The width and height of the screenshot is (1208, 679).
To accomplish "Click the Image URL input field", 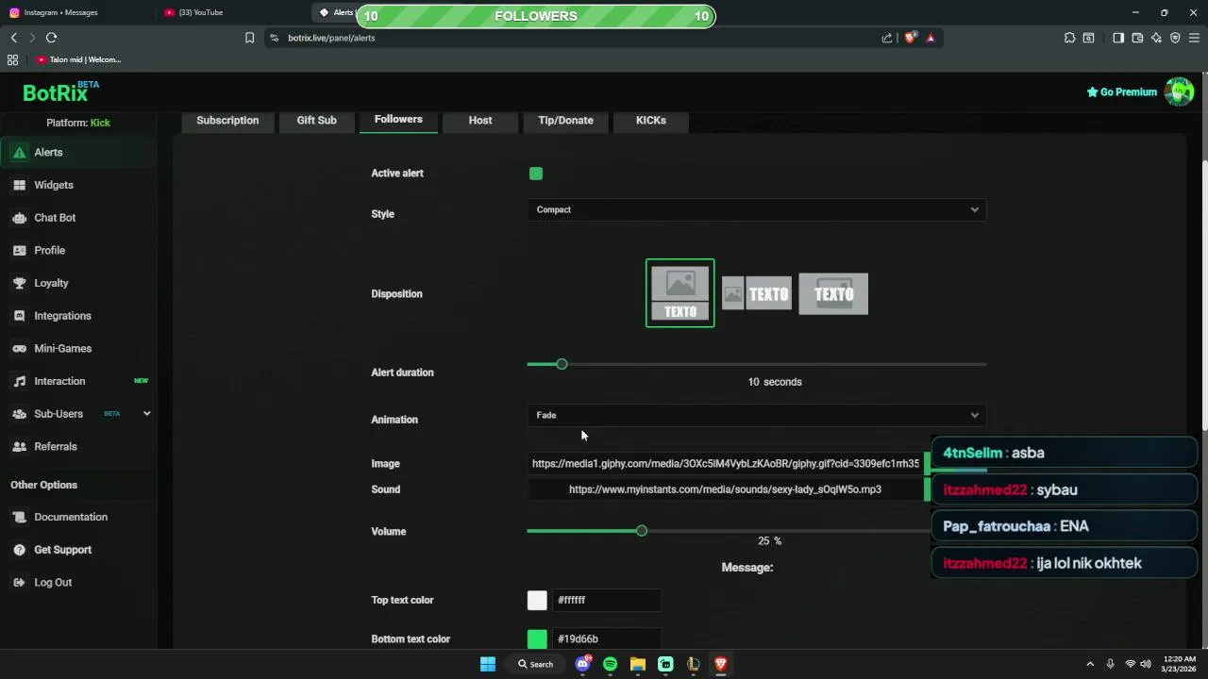I will coord(726,464).
